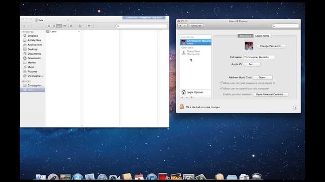
Task: Select Guest User in the user list
Action: (196, 53)
